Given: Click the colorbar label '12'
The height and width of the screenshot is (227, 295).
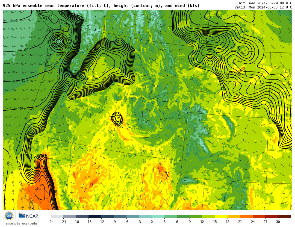Looking at the screenshot, I should pyautogui.click(x=202, y=222).
